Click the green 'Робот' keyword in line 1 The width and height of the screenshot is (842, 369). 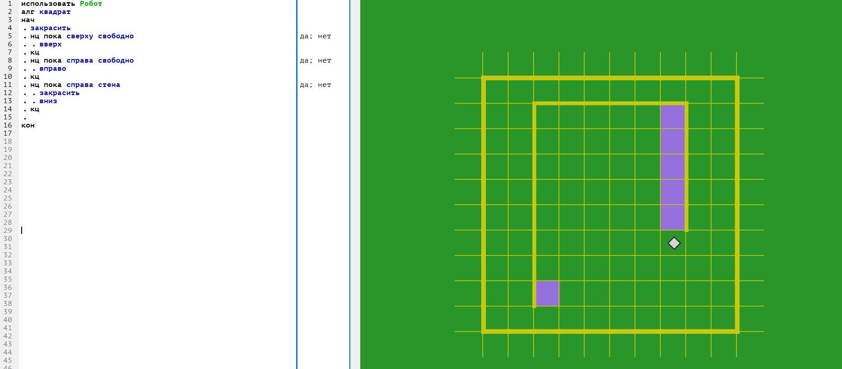(x=91, y=4)
